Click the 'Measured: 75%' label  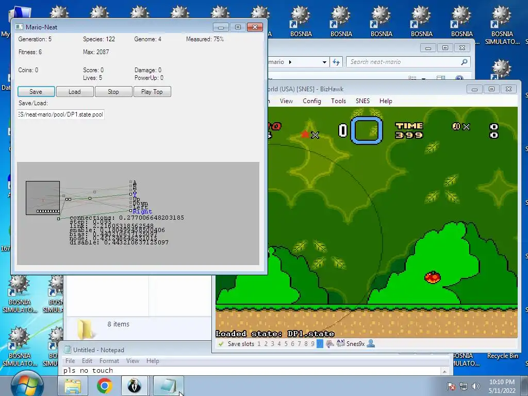point(205,39)
